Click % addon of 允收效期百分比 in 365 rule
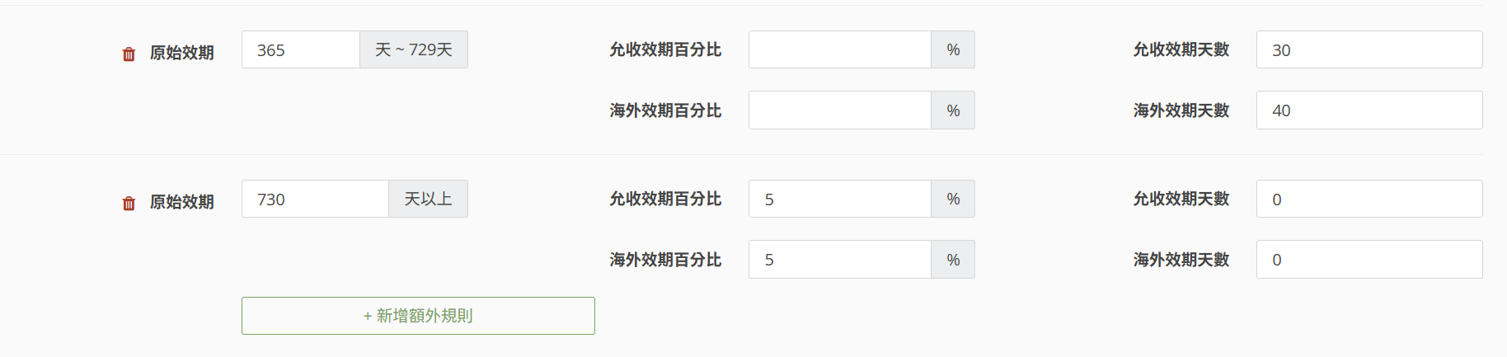This screenshot has width=1507, height=357. tap(953, 50)
